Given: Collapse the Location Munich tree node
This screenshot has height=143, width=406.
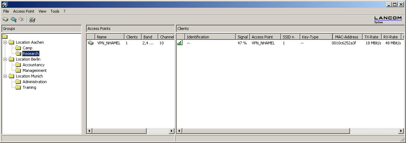Looking at the screenshot, I should click(x=5, y=76).
